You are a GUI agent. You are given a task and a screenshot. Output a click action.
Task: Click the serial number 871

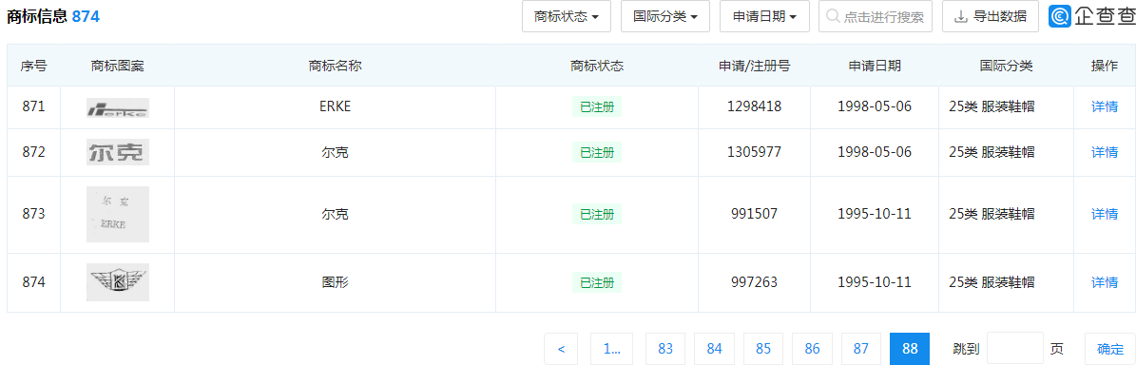point(34,107)
